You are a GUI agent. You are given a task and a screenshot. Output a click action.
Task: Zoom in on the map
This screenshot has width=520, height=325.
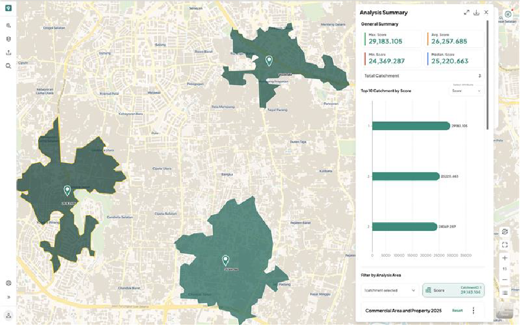click(x=505, y=258)
